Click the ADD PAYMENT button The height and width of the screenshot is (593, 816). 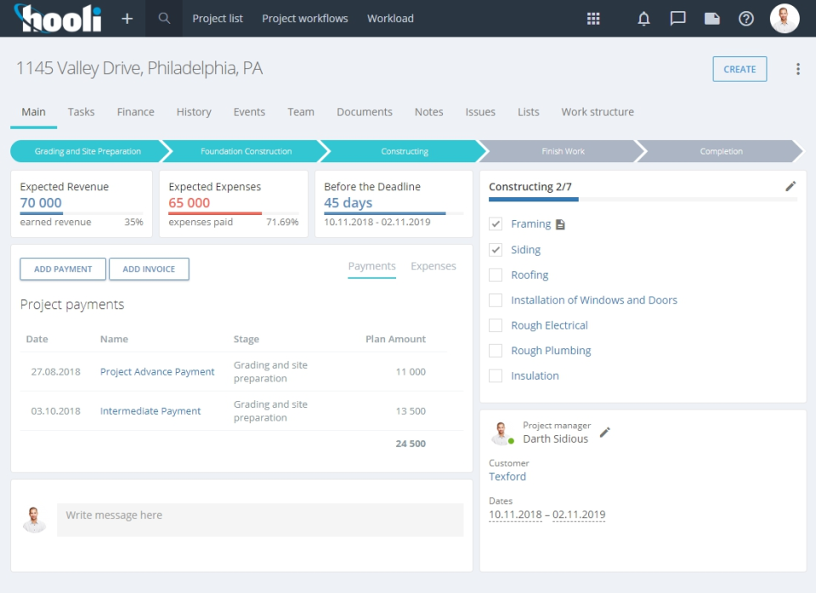[x=63, y=269]
